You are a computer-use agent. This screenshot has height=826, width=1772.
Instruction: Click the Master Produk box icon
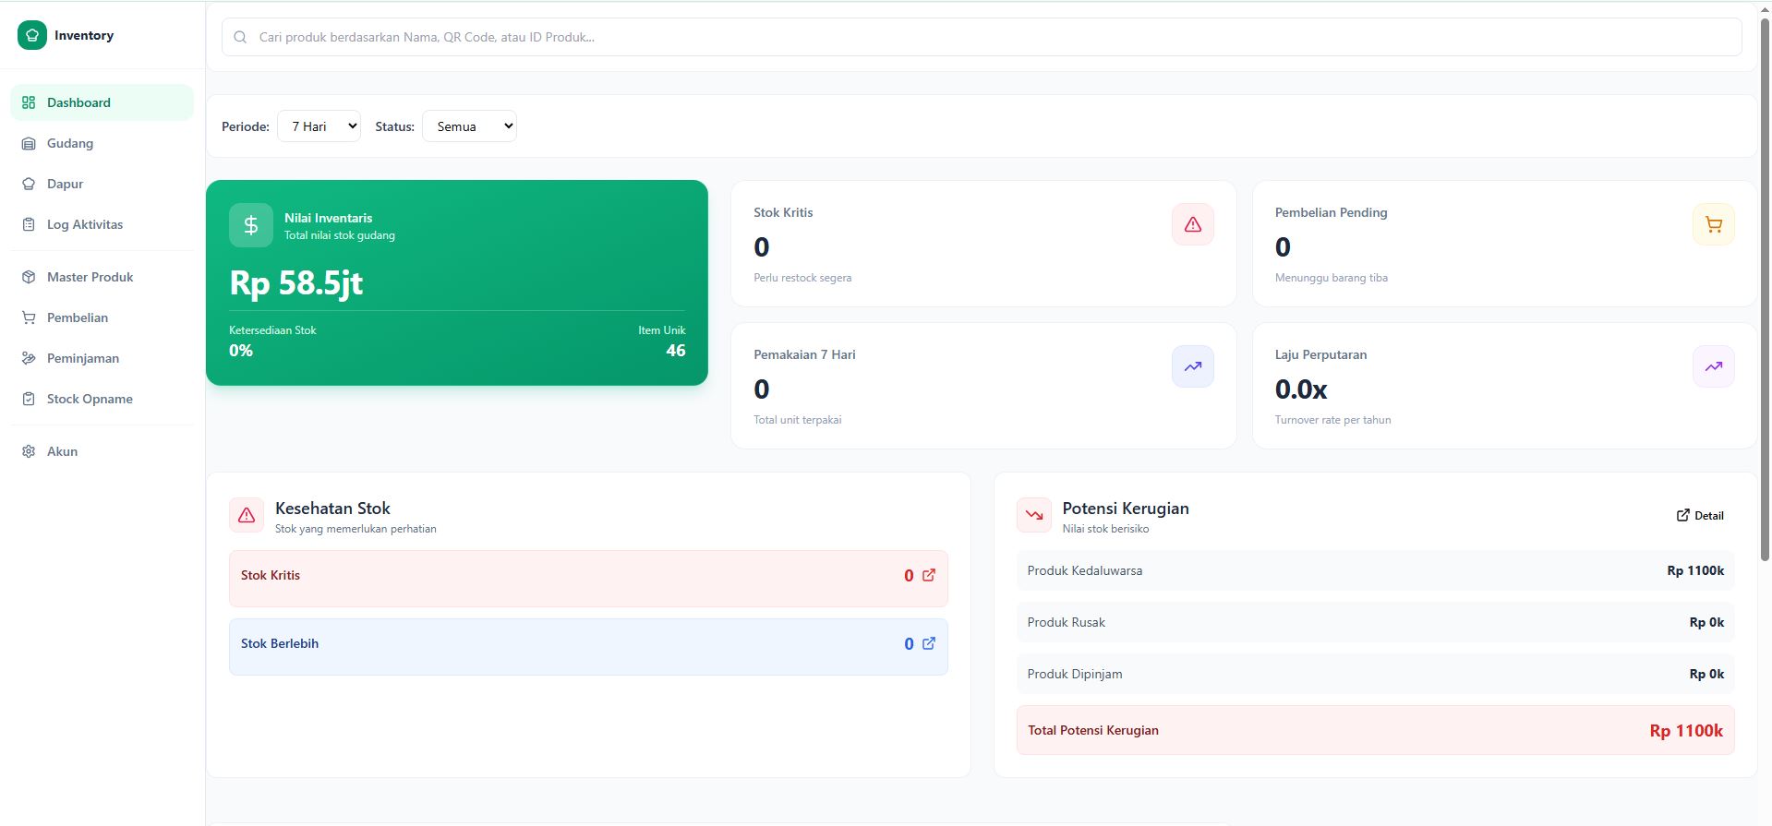(x=29, y=277)
